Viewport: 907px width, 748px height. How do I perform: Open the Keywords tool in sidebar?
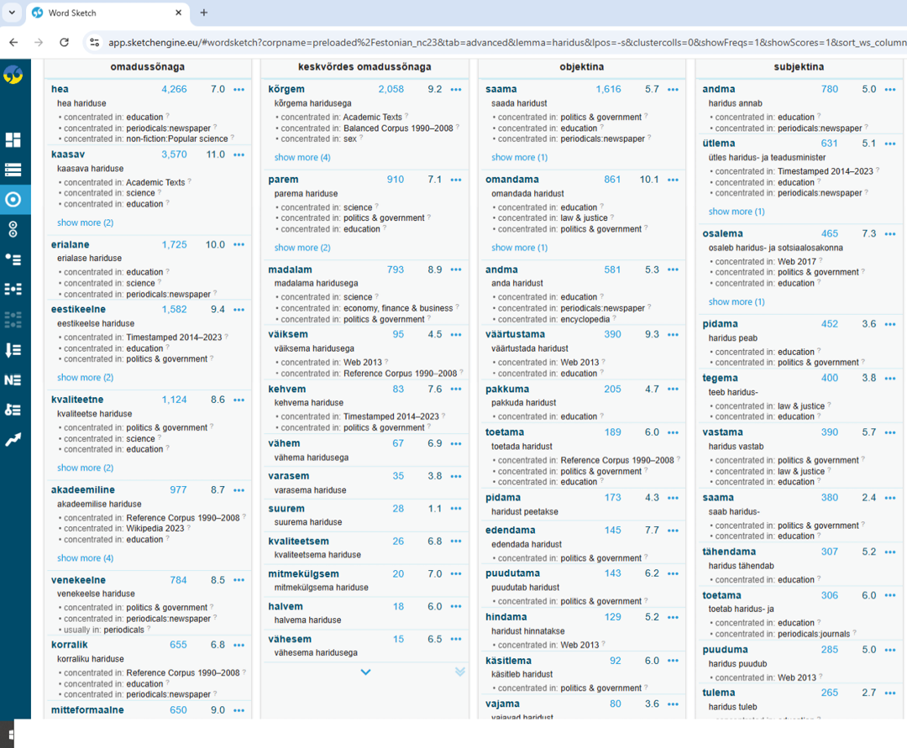(13, 410)
